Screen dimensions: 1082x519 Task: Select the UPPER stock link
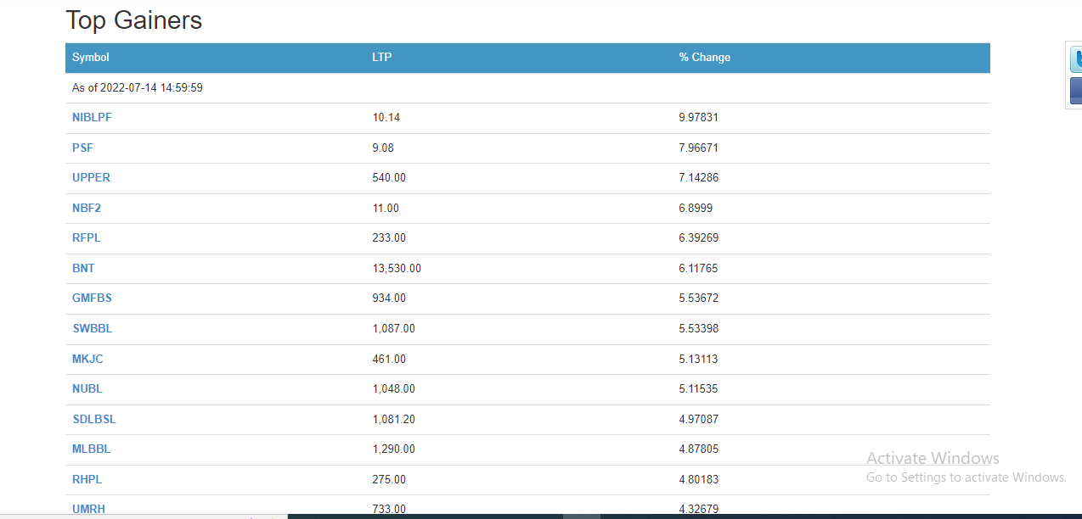pos(91,178)
